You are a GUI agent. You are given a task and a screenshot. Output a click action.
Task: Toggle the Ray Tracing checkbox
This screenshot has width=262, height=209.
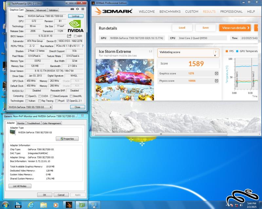[x=40, y=101]
